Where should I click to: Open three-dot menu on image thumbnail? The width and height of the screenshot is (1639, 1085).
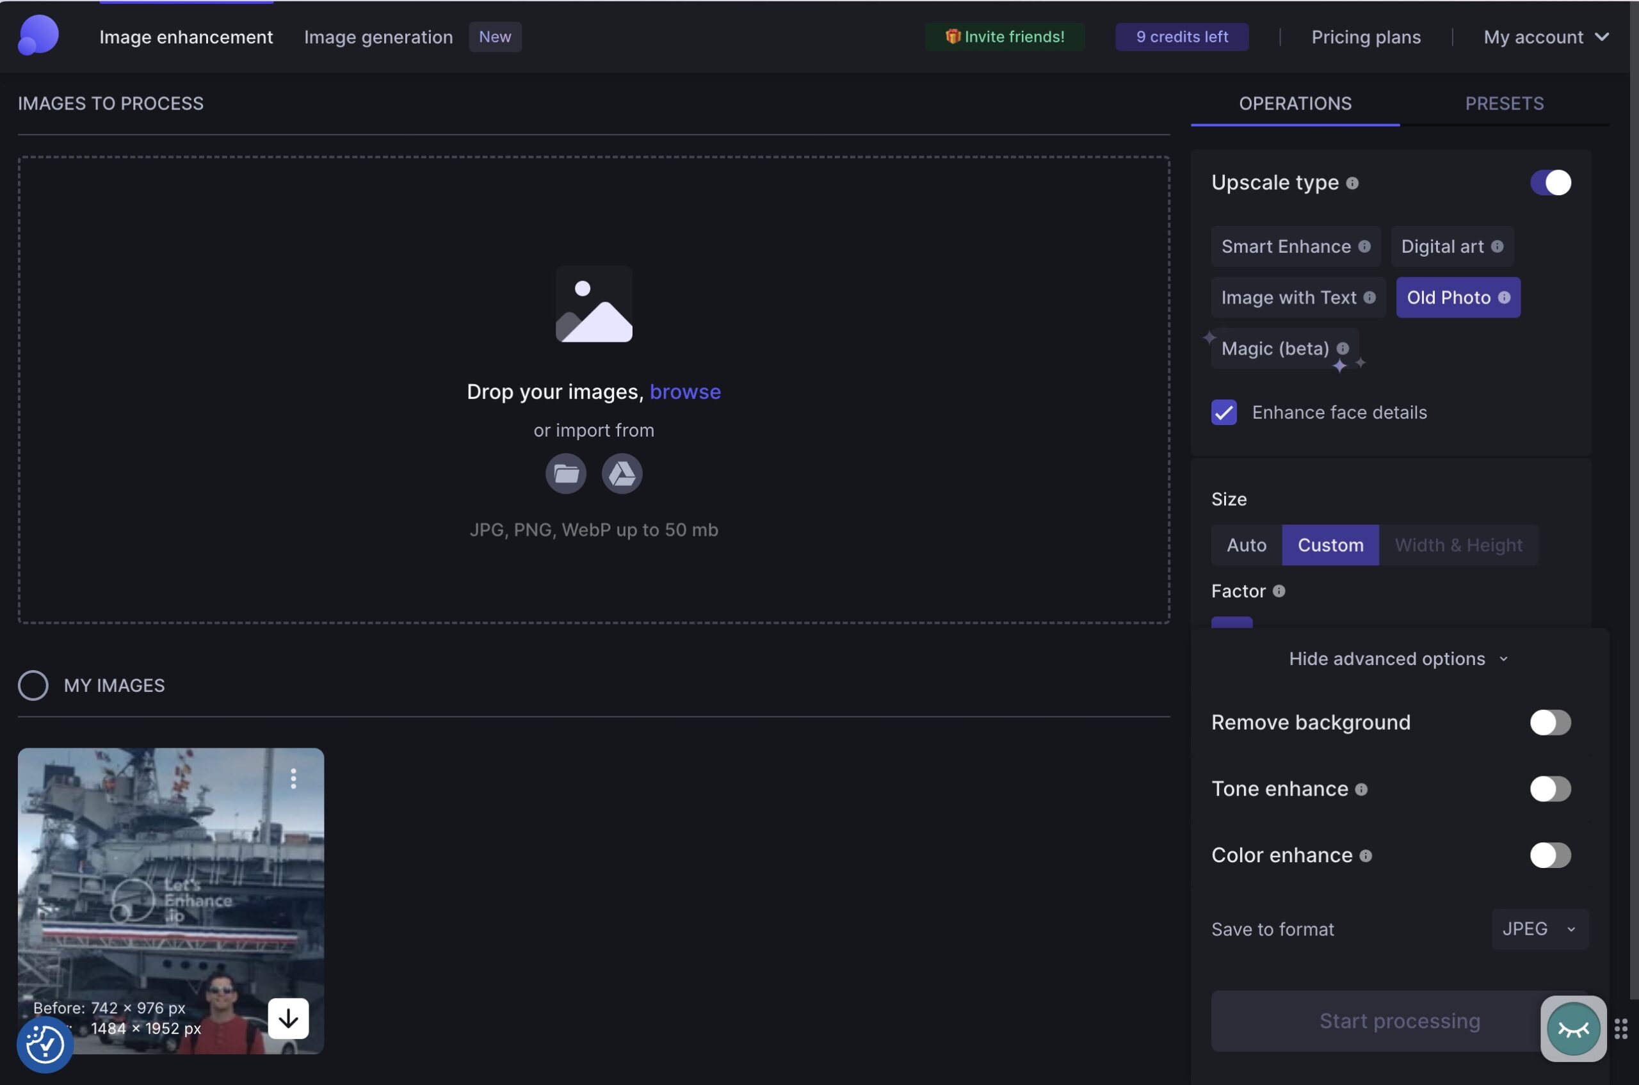click(x=293, y=778)
